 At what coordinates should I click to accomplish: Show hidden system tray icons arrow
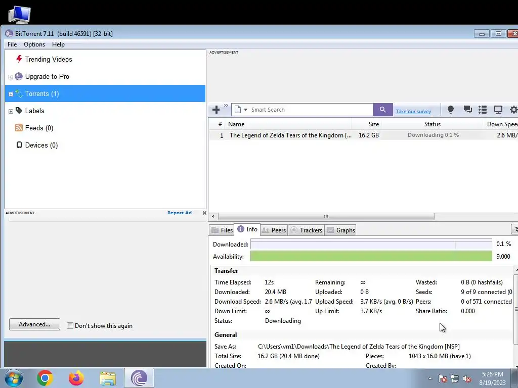430,378
